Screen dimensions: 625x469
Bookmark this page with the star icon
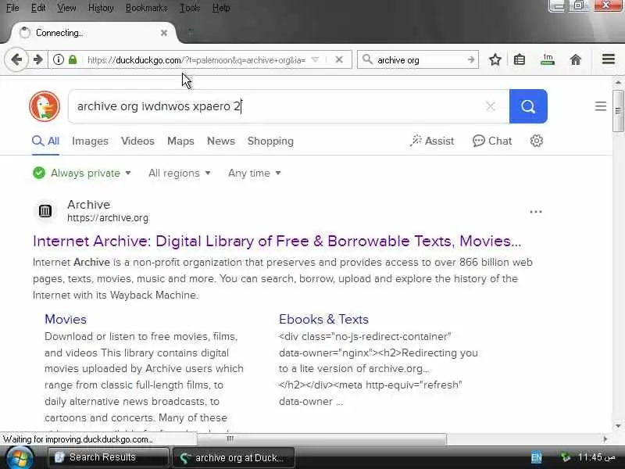pos(495,60)
